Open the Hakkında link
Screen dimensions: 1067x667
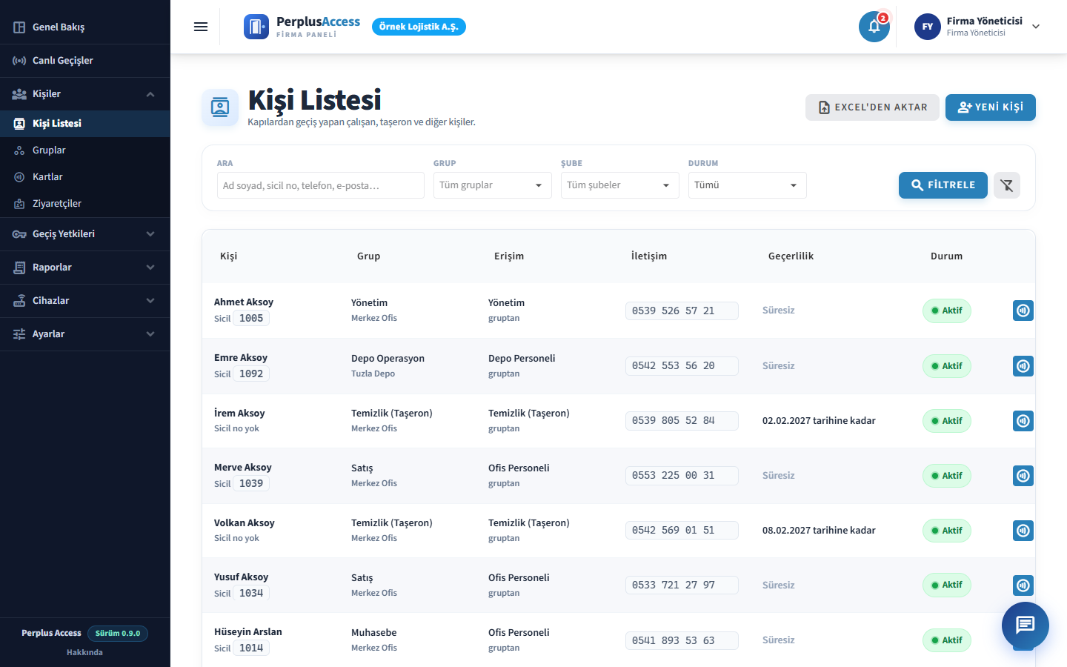pyautogui.click(x=84, y=652)
